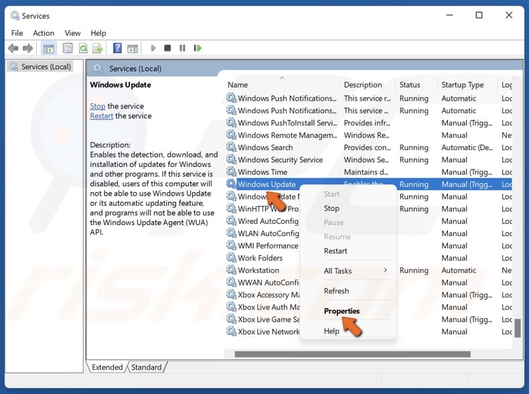
Task: Toggle Show/Hide Console Tree toolbar icon
Action: (x=48, y=48)
